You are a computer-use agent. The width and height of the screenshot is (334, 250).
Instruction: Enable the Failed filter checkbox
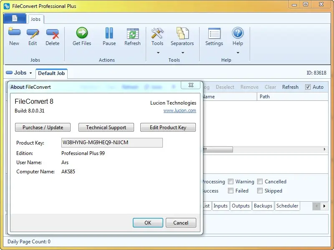(230, 191)
